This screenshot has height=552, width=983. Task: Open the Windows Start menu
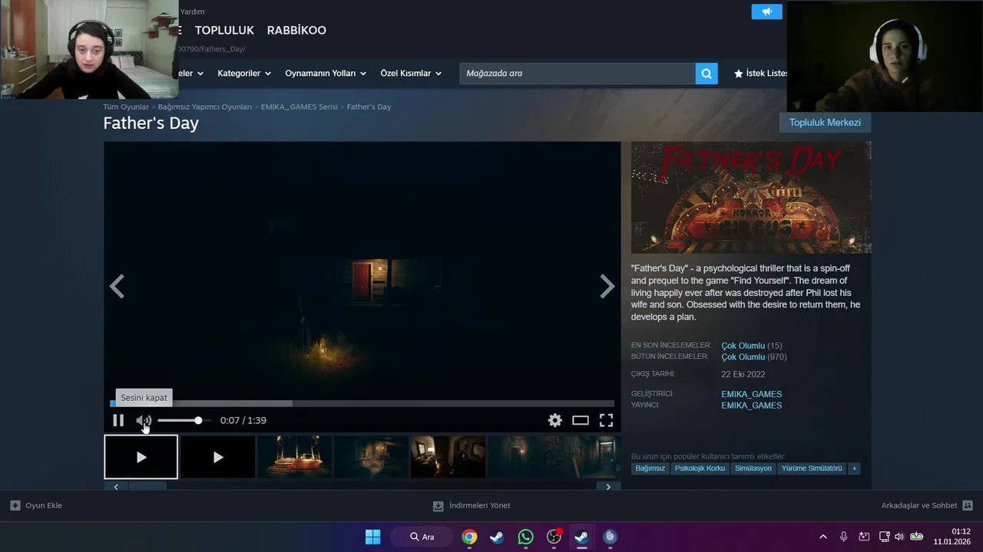372,537
